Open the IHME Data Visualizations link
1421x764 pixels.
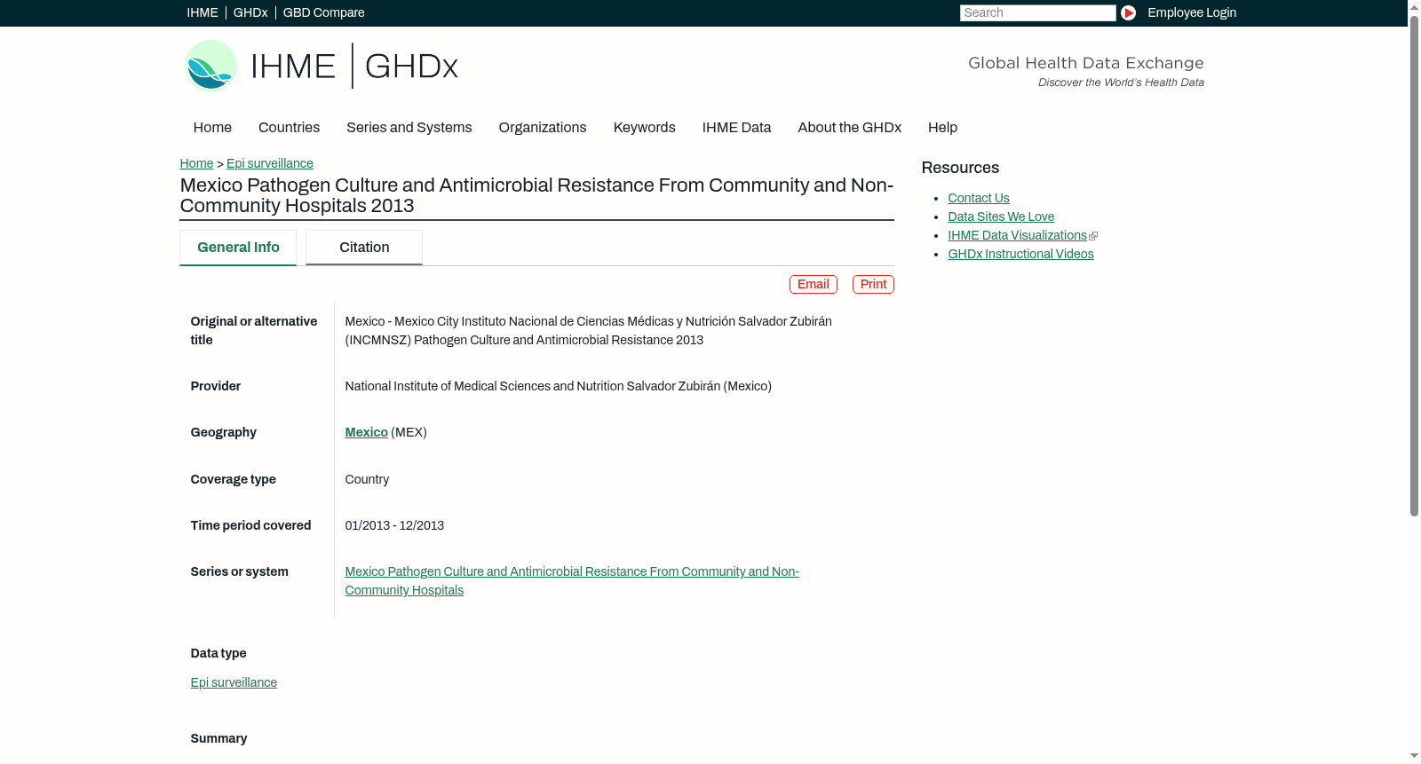point(1017,235)
